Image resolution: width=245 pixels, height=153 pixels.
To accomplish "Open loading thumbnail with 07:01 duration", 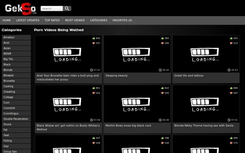I will coord(206,104).
